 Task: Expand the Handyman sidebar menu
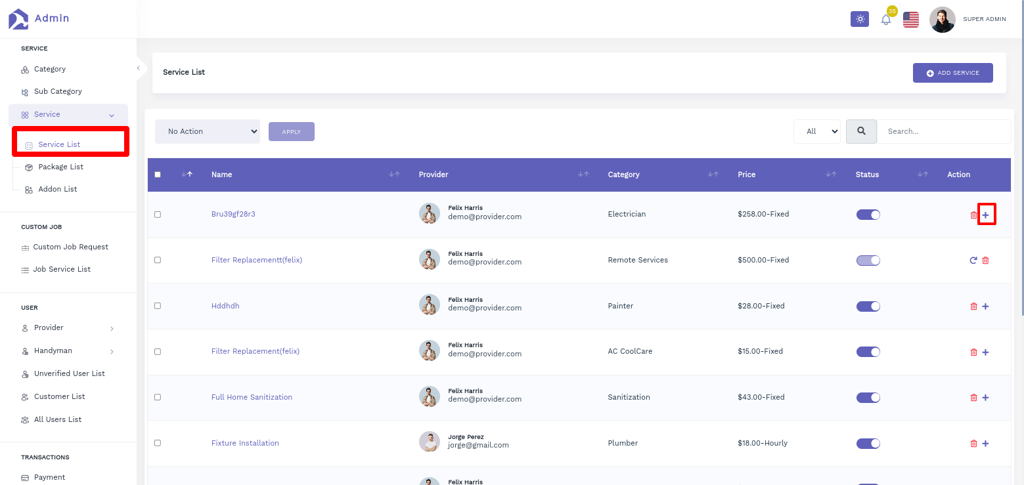coord(68,351)
